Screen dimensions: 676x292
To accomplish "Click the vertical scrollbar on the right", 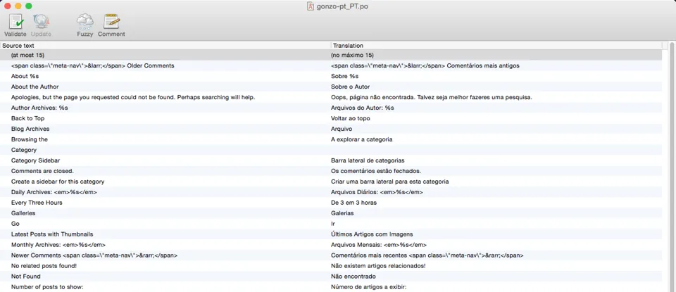I will pos(671,166).
